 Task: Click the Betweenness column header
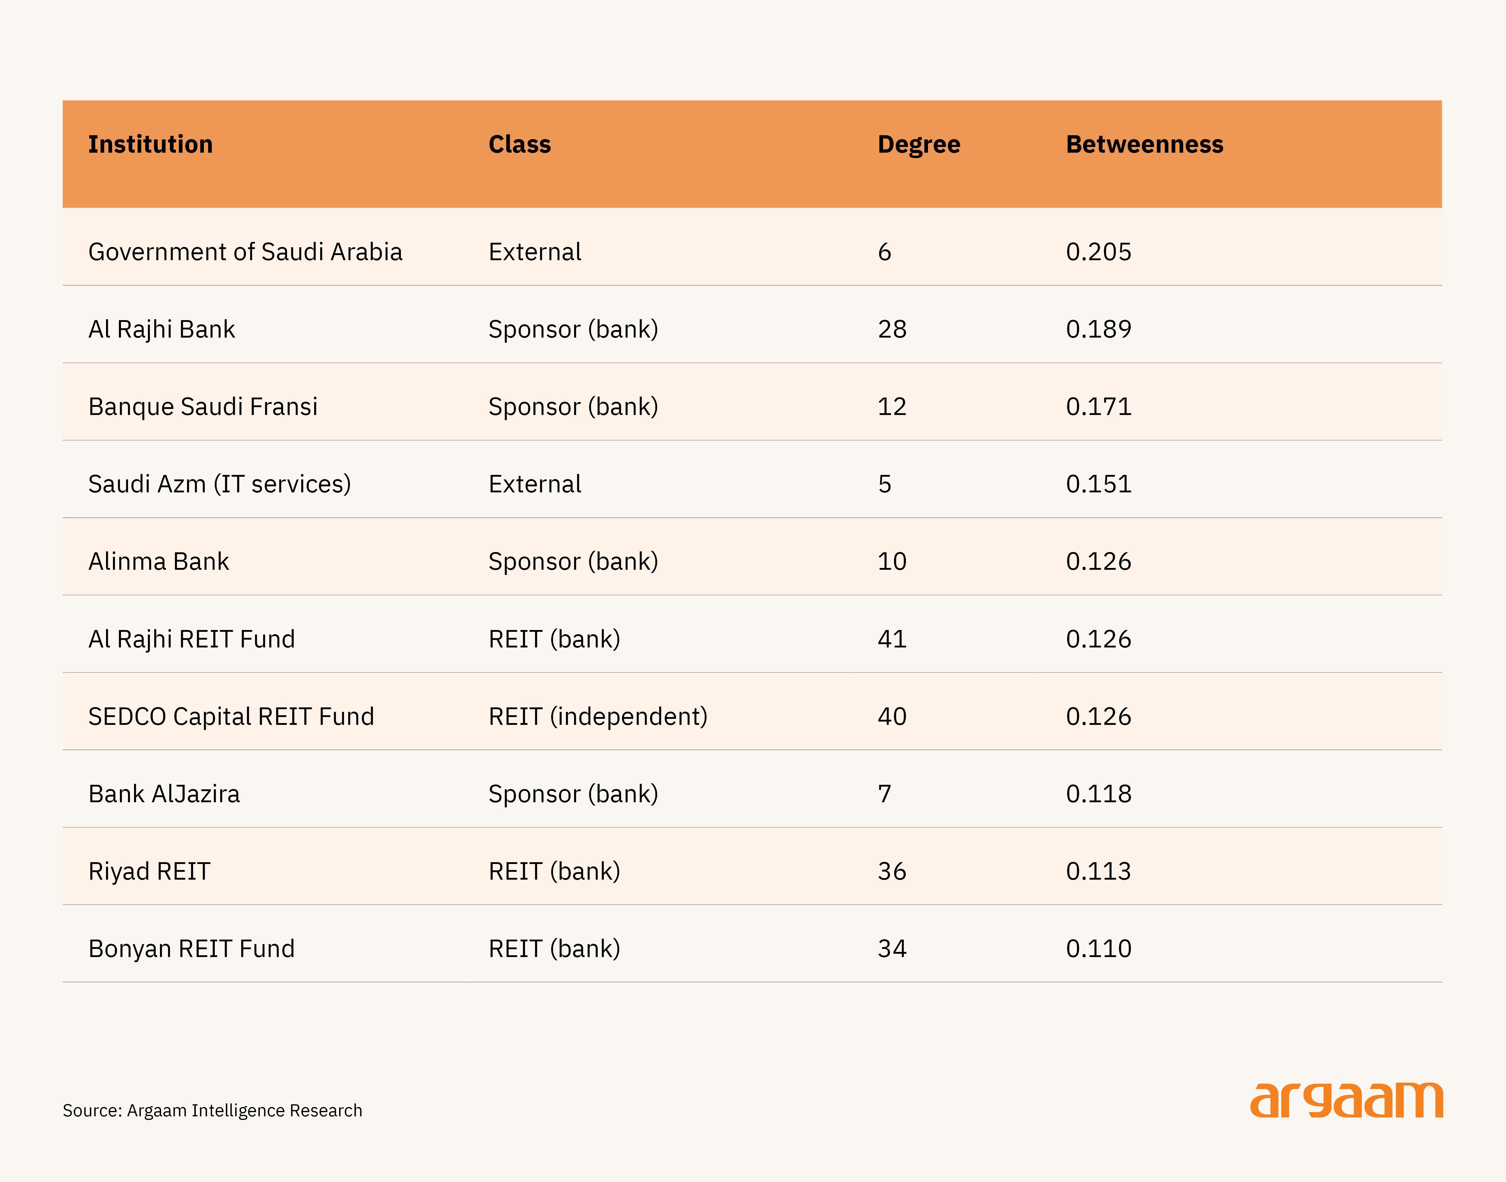[1145, 144]
